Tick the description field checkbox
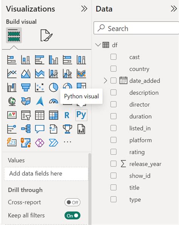 (x=113, y=93)
